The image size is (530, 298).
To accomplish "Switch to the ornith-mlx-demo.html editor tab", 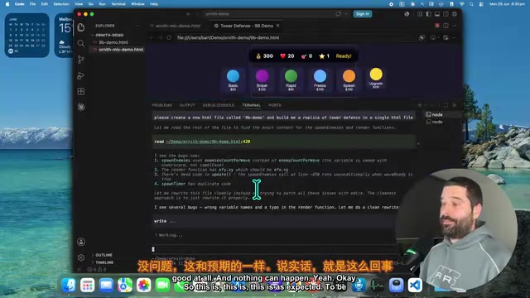I will (x=175, y=26).
